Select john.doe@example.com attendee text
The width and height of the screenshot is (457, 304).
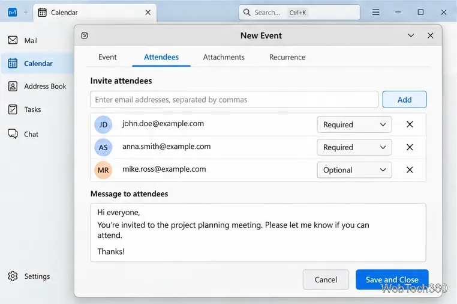(x=163, y=124)
